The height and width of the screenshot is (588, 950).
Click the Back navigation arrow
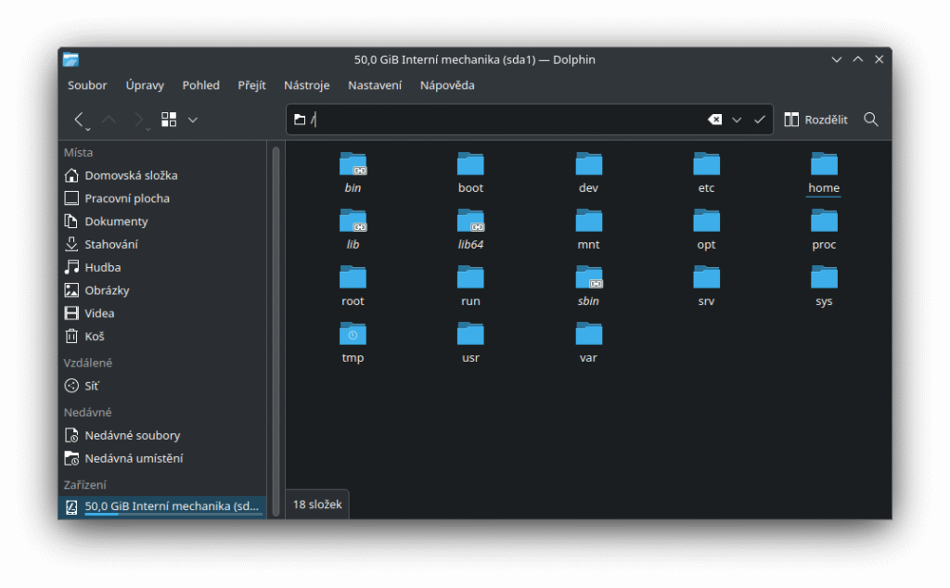coord(80,120)
